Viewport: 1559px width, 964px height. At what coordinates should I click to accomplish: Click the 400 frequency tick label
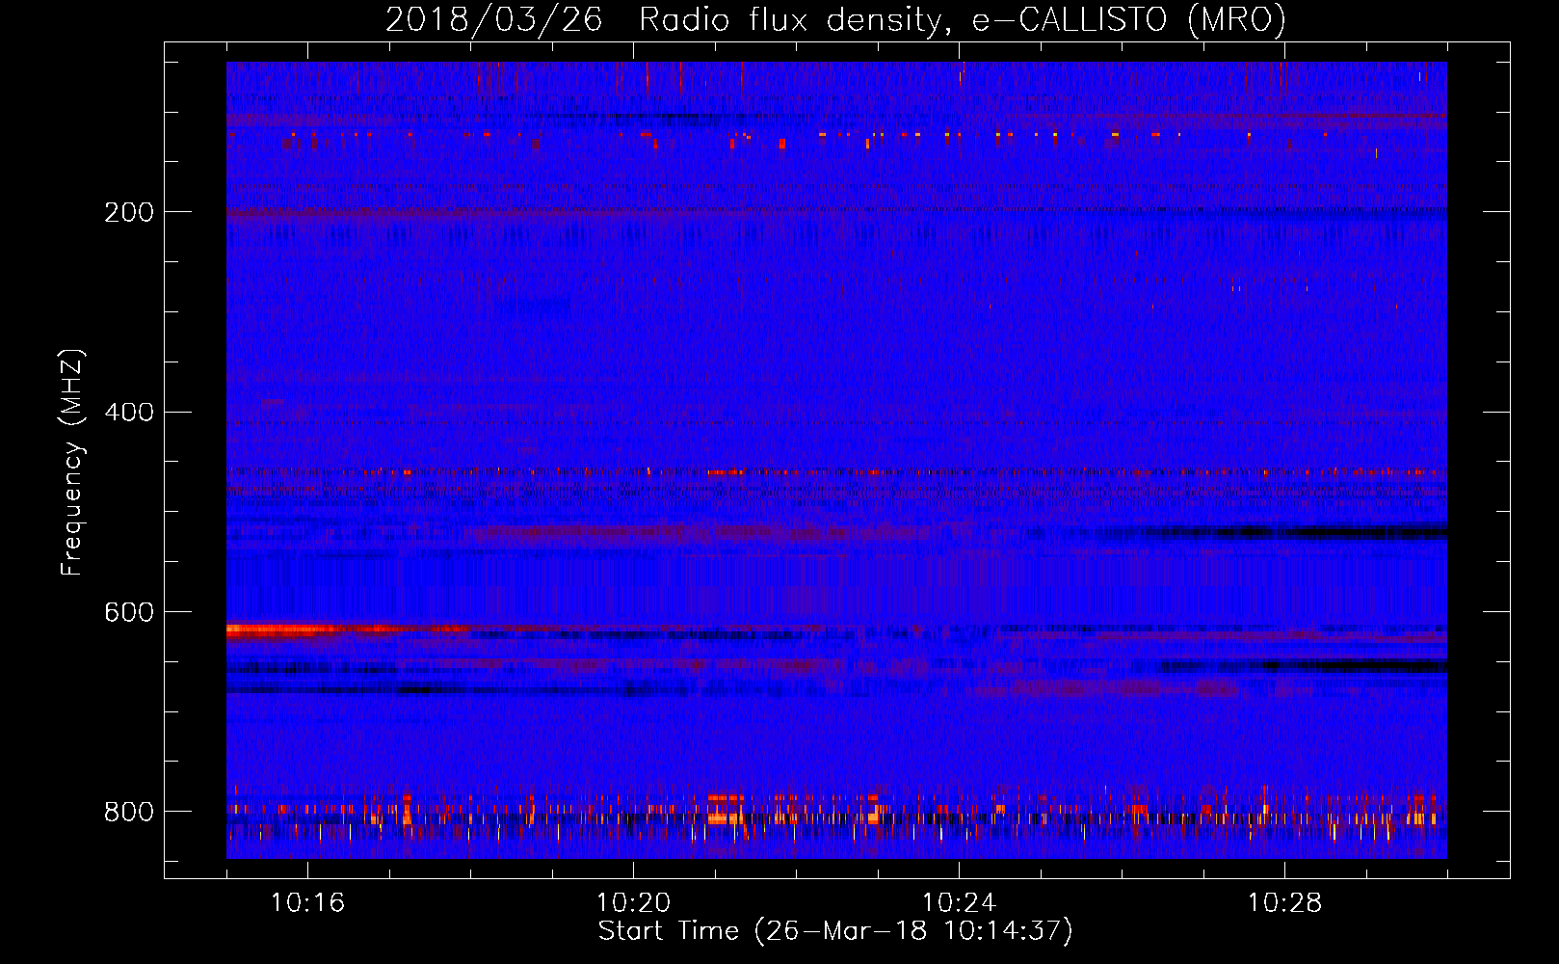coord(129,413)
